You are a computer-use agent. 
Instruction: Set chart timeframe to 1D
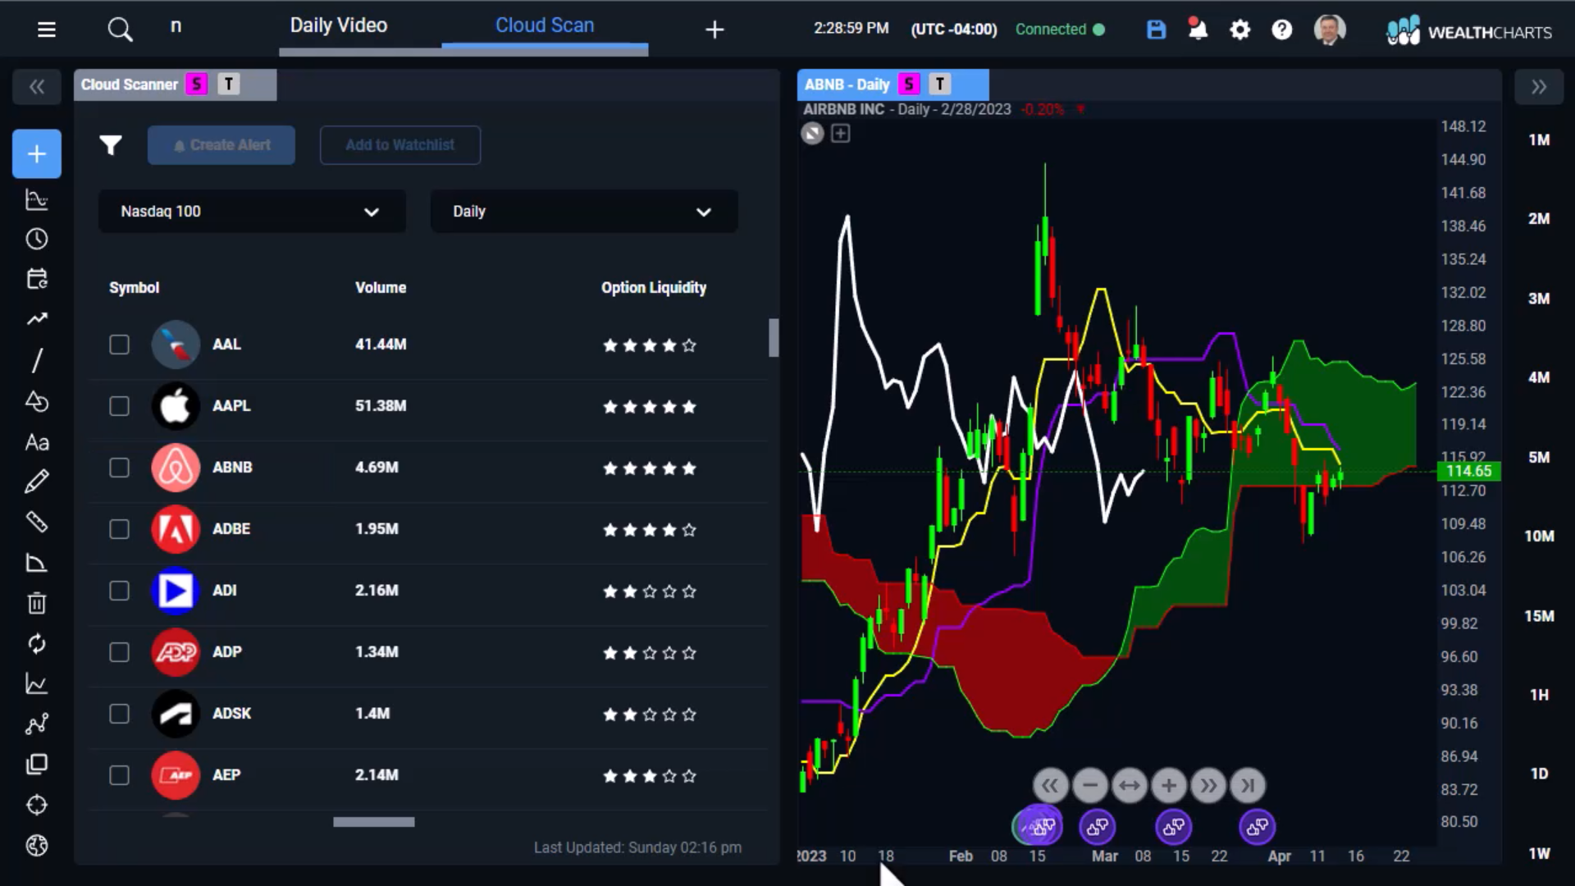(1539, 774)
